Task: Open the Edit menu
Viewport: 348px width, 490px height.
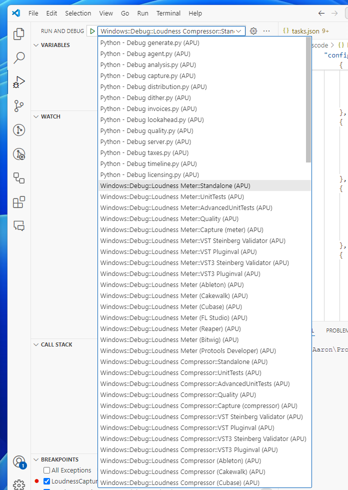Action: pos(51,13)
